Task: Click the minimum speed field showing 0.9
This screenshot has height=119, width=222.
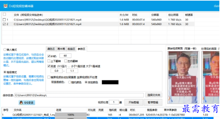Action: pyautogui.click(x=56, y=71)
